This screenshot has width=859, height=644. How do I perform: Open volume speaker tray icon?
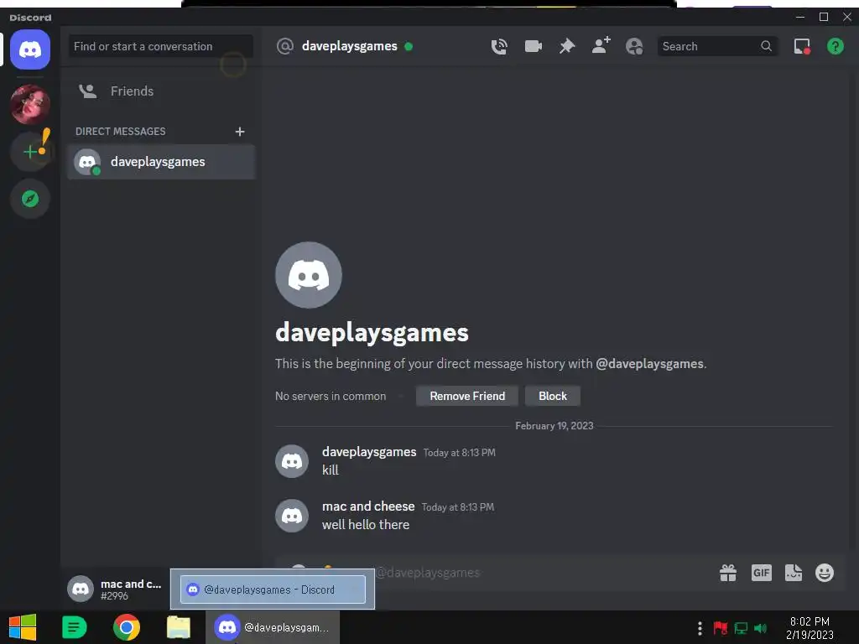(x=761, y=628)
